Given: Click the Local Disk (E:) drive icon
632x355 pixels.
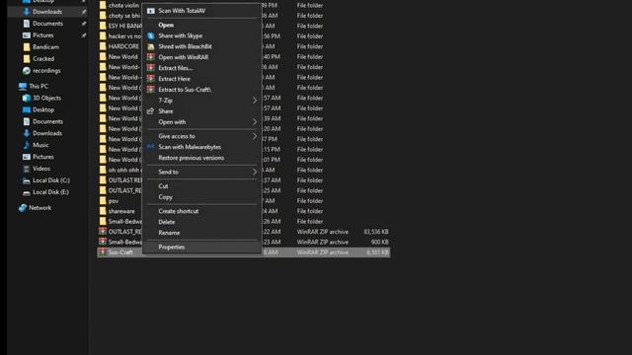Looking at the screenshot, I should [27, 192].
